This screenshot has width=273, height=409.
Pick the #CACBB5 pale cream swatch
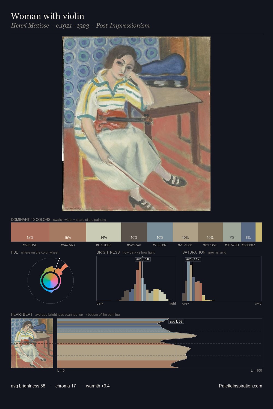click(x=103, y=232)
